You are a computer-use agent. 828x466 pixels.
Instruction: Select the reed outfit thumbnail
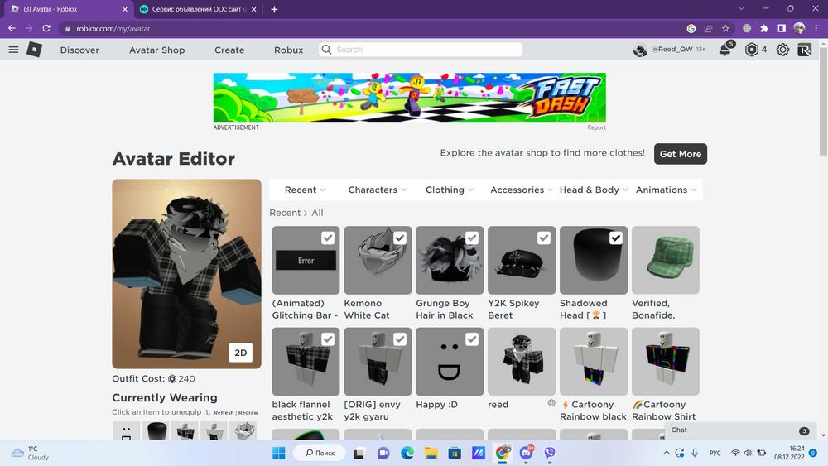click(x=522, y=362)
